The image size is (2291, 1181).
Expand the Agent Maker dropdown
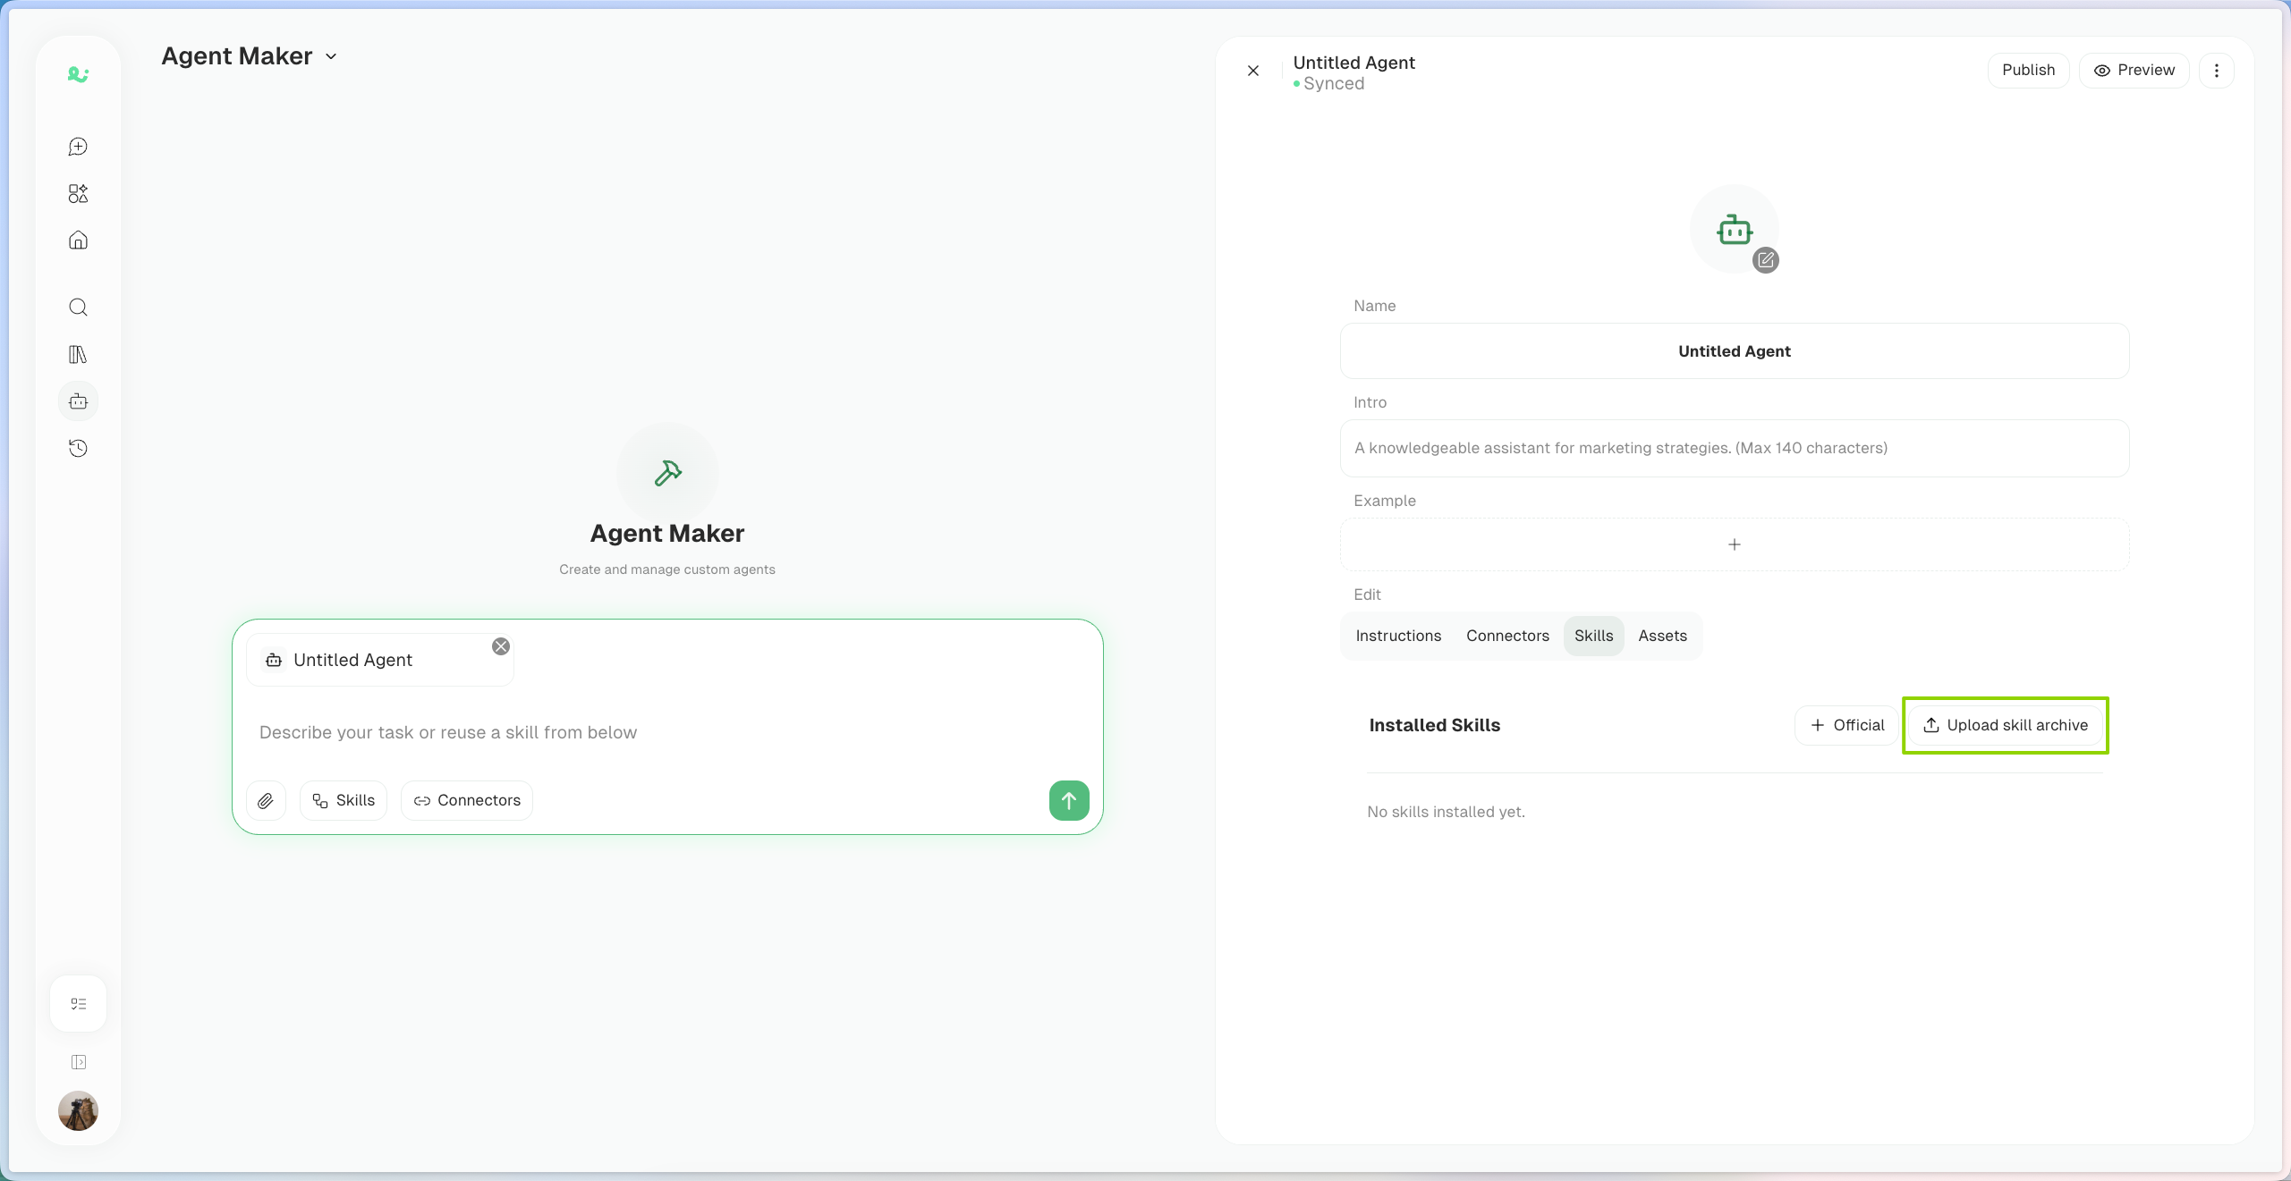click(x=331, y=56)
